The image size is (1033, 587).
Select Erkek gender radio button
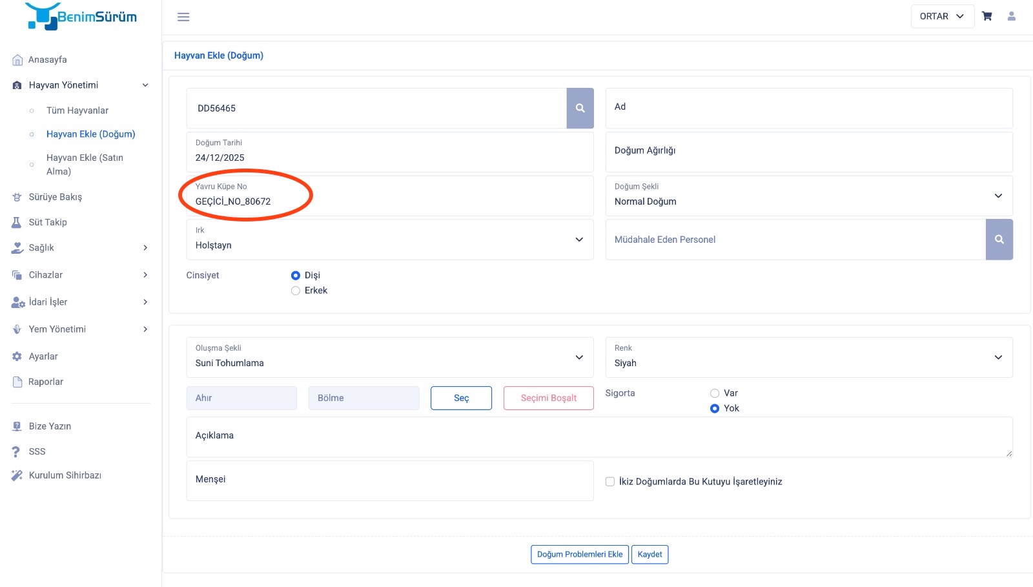coord(296,291)
